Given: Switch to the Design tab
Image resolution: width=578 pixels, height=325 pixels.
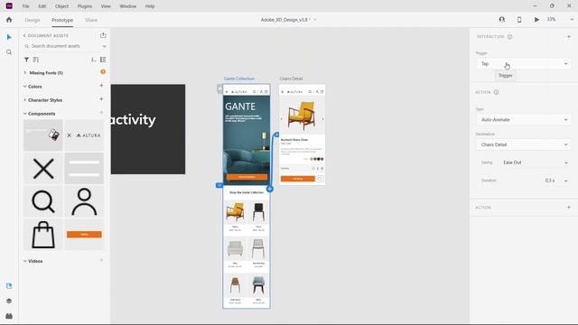Looking at the screenshot, I should [33, 20].
